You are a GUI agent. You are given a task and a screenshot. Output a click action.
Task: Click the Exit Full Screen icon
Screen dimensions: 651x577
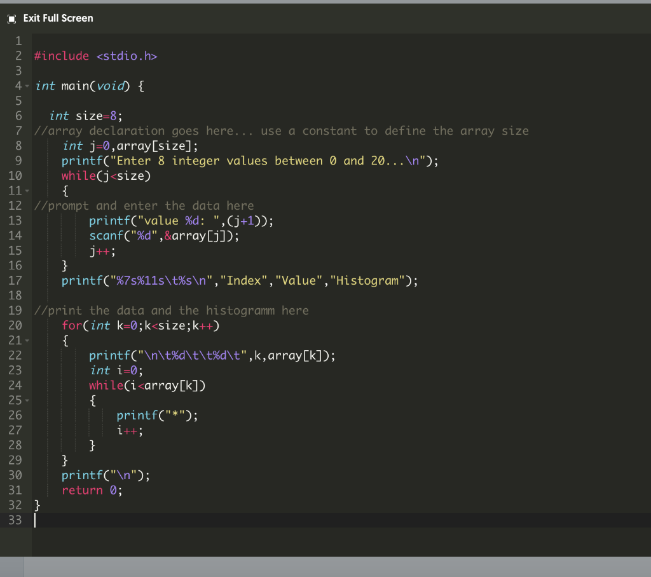tap(11, 18)
